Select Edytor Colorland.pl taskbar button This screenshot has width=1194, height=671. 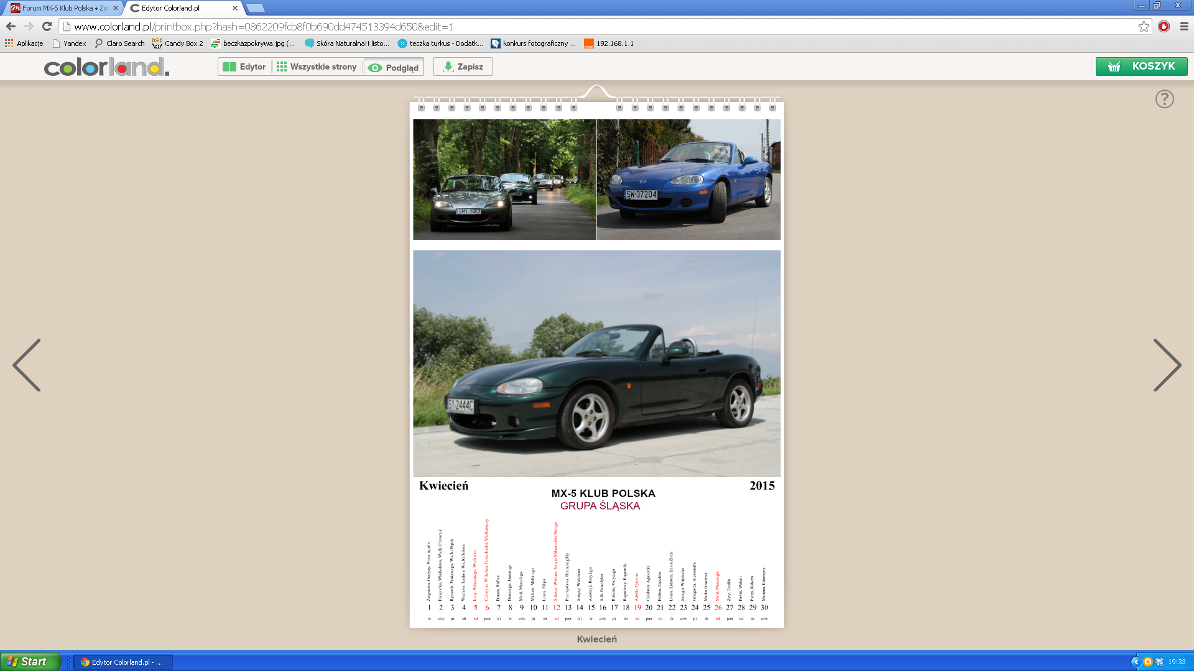pos(123,662)
